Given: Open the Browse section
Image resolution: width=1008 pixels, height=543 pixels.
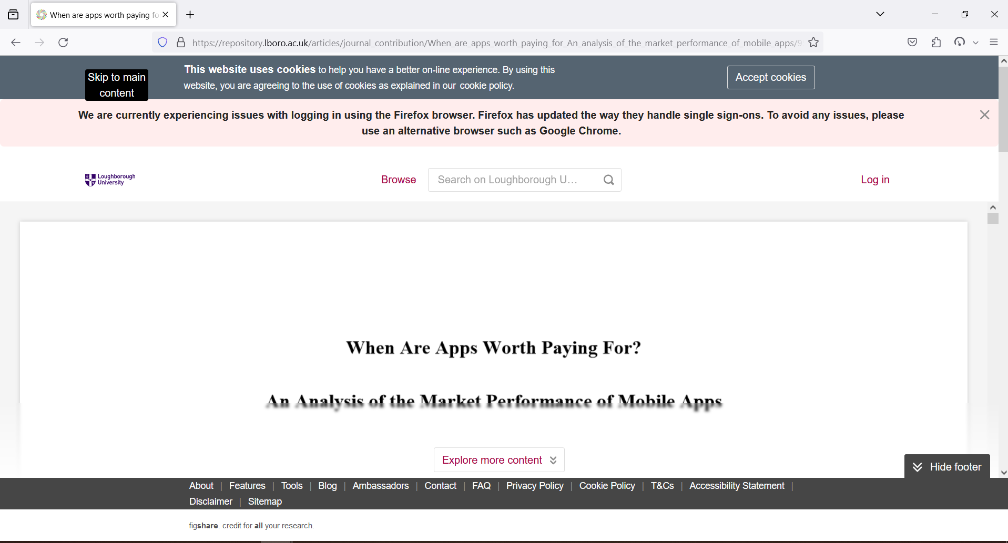Looking at the screenshot, I should (399, 180).
